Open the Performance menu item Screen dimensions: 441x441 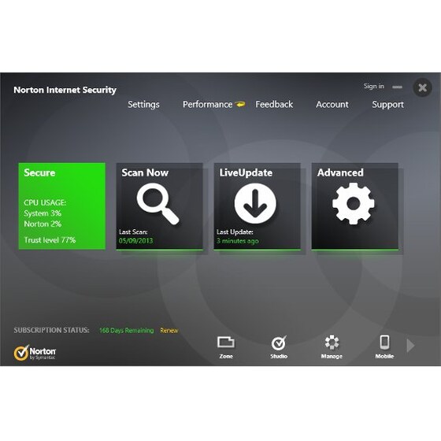(x=208, y=104)
